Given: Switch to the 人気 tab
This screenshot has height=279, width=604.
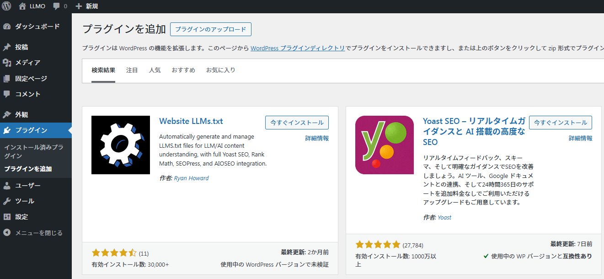Looking at the screenshot, I should pos(155,70).
